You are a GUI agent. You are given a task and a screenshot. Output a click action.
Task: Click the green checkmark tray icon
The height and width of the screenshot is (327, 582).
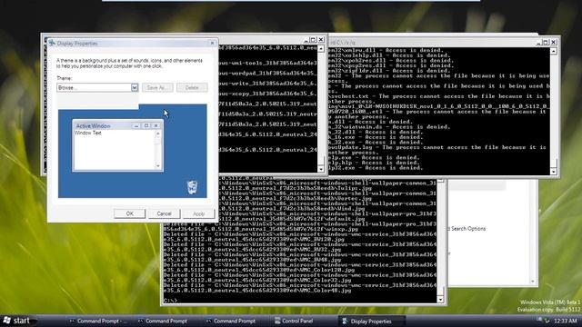point(547,321)
